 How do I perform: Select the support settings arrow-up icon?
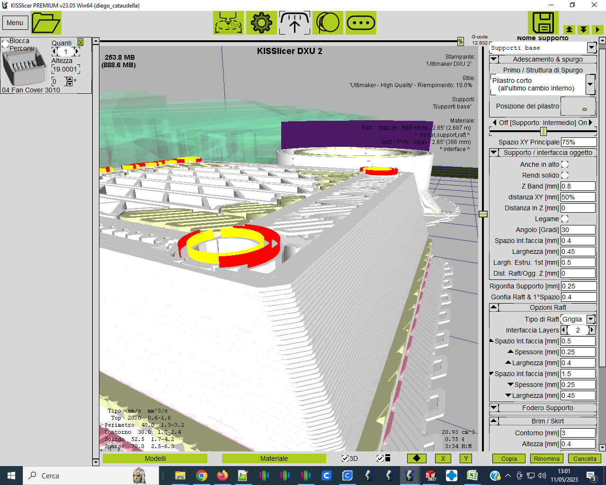[294, 23]
